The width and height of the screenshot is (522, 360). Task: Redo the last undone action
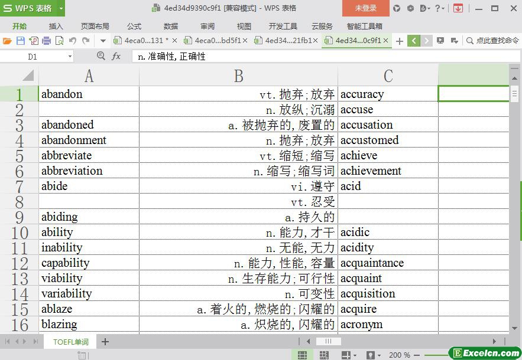coord(86,41)
